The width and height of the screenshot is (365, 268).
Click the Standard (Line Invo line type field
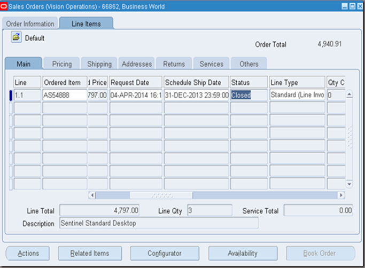tap(297, 95)
